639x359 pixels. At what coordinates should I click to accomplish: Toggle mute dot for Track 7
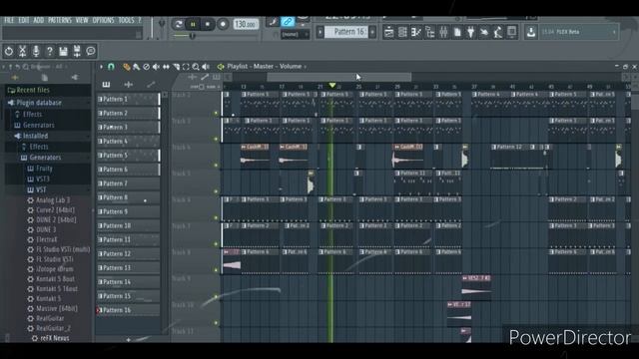point(216,244)
